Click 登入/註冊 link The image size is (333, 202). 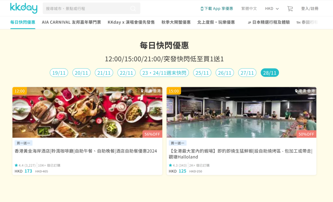tap(310, 9)
